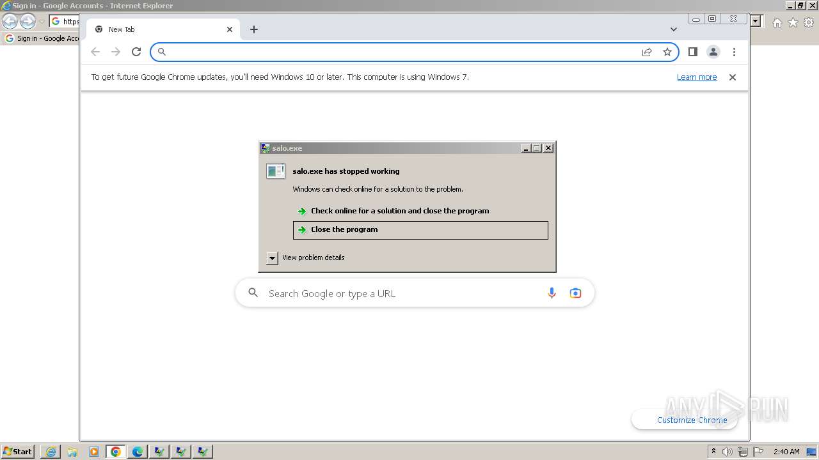Open Microsoft Edge from the taskbar
Viewport: 819px width, 460px height.
(138, 452)
